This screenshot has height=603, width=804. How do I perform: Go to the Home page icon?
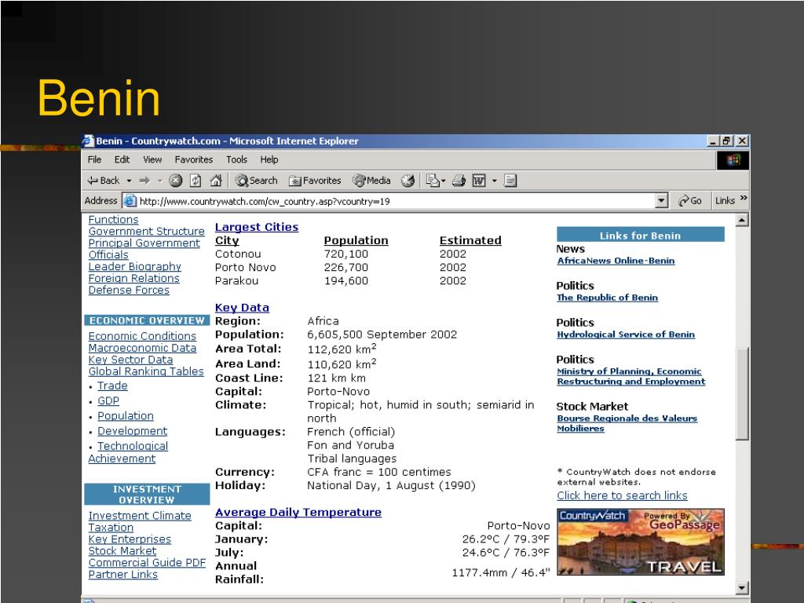(x=216, y=181)
